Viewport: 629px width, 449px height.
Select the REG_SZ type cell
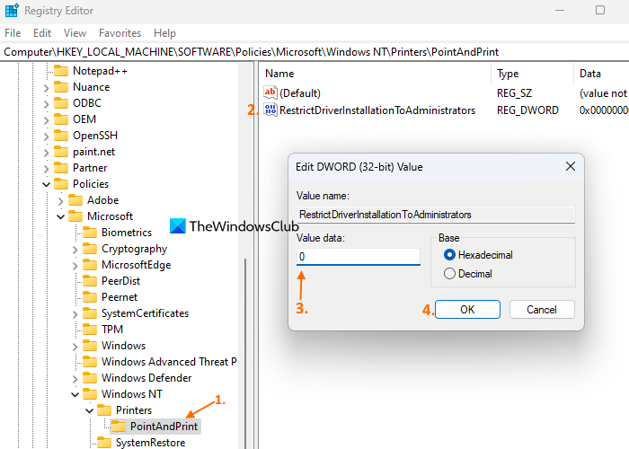514,93
